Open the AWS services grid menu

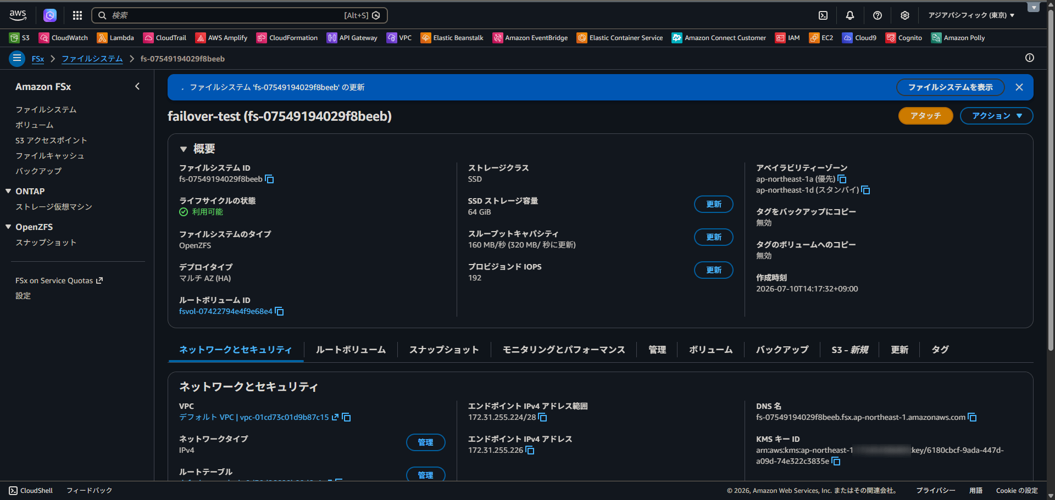pos(77,15)
